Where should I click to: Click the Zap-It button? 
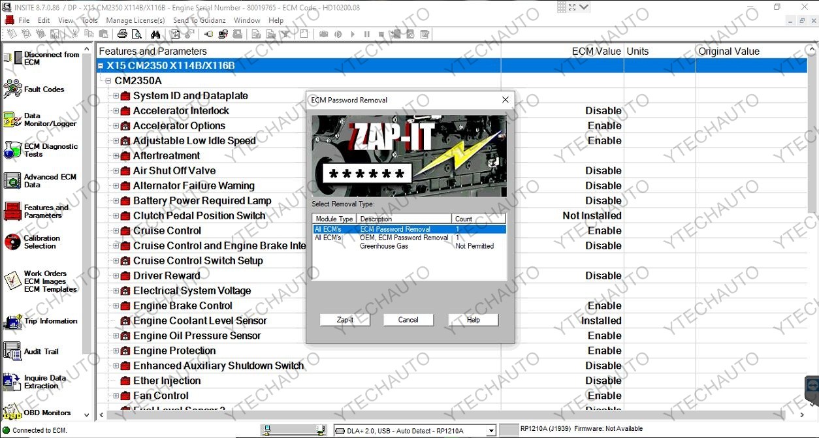click(345, 320)
